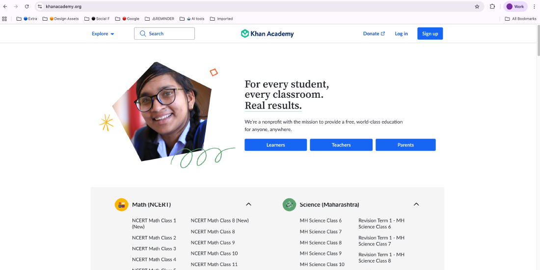Reload the page with the refresh icon

(27, 6)
